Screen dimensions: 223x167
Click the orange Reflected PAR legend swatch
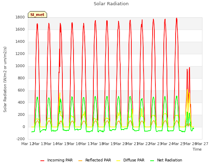(80, 161)
